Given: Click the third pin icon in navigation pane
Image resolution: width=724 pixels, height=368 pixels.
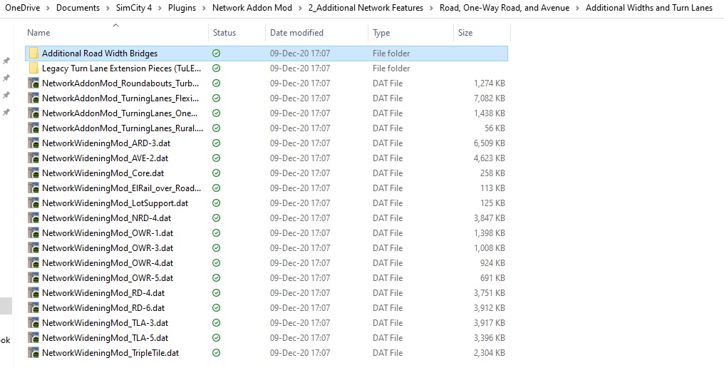Looking at the screenshot, I should (x=6, y=95).
